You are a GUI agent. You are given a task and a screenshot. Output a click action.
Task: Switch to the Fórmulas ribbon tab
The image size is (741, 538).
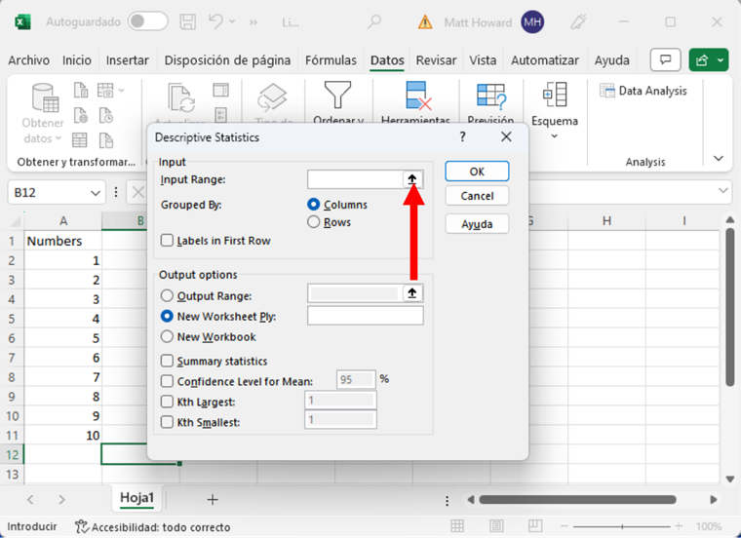coord(331,60)
